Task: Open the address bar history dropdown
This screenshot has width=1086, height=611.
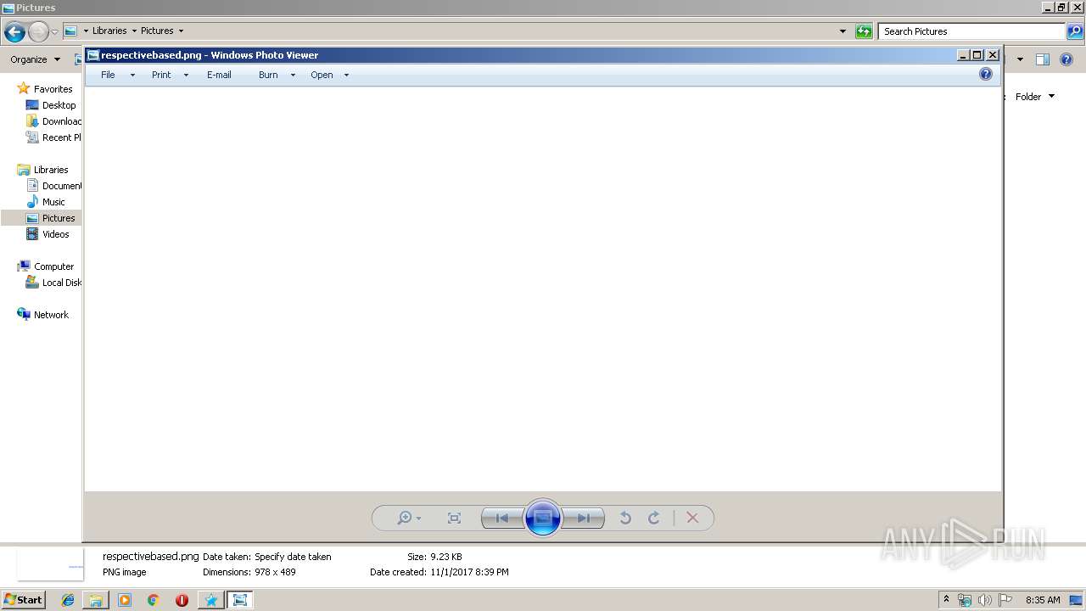Action: (842, 31)
